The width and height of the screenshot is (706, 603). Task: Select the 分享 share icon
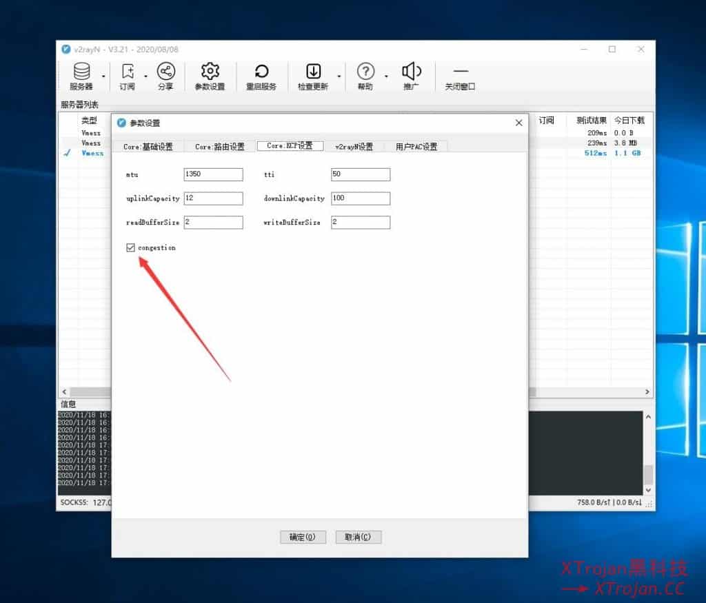[x=165, y=71]
